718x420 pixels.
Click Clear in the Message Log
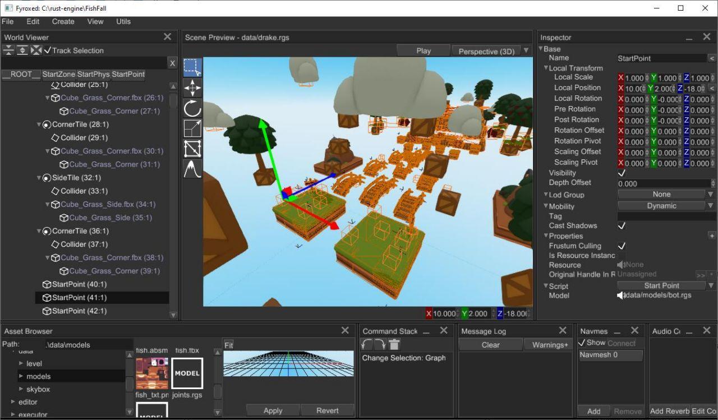pyautogui.click(x=491, y=345)
